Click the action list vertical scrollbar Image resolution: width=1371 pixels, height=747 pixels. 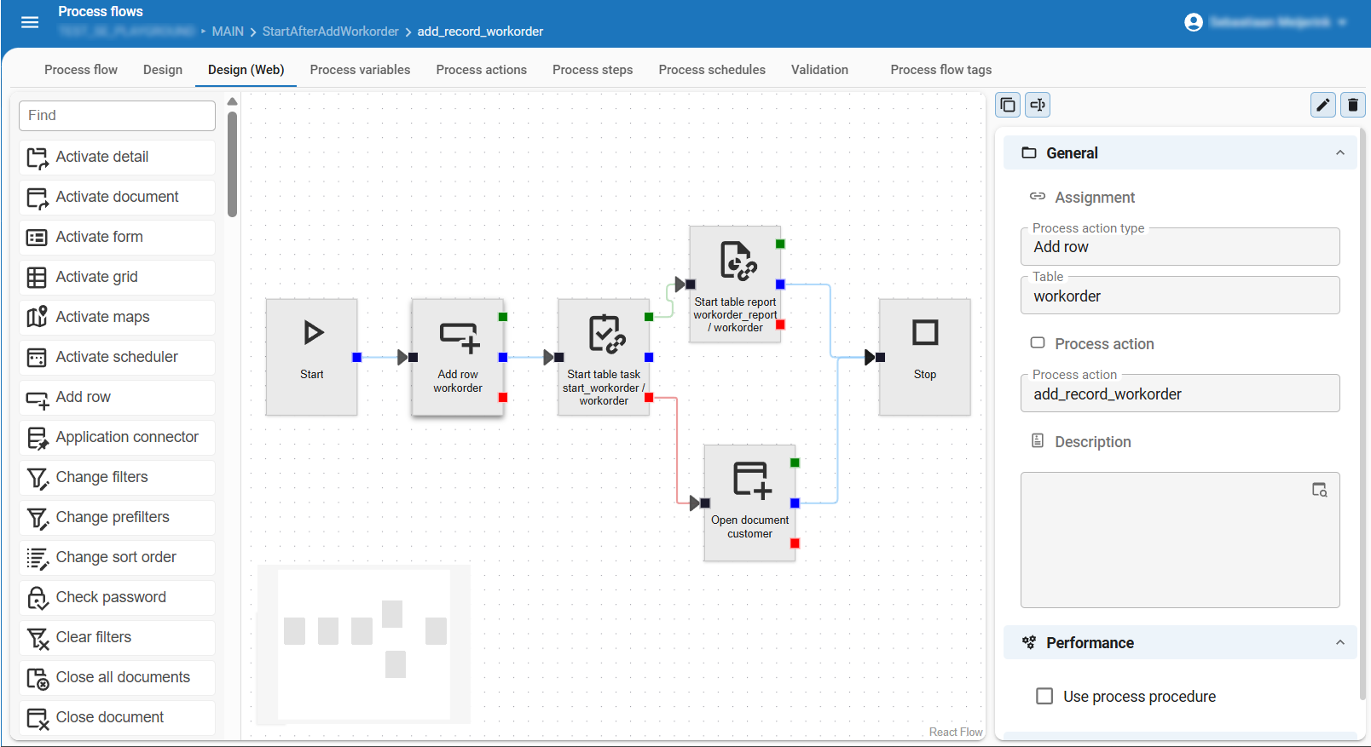pos(232,162)
